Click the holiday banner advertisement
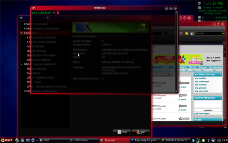 178,60
